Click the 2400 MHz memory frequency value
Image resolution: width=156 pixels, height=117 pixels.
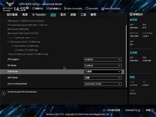tap(134, 61)
